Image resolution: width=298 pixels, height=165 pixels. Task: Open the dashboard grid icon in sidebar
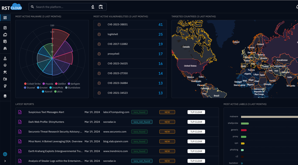click(x=5, y=18)
